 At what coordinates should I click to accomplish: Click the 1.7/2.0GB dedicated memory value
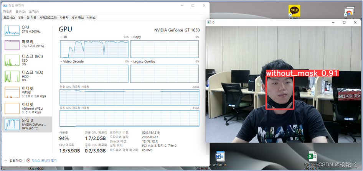pos(96,138)
